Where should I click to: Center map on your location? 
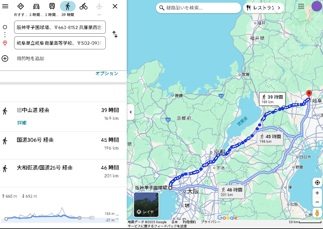[x=317, y=182]
